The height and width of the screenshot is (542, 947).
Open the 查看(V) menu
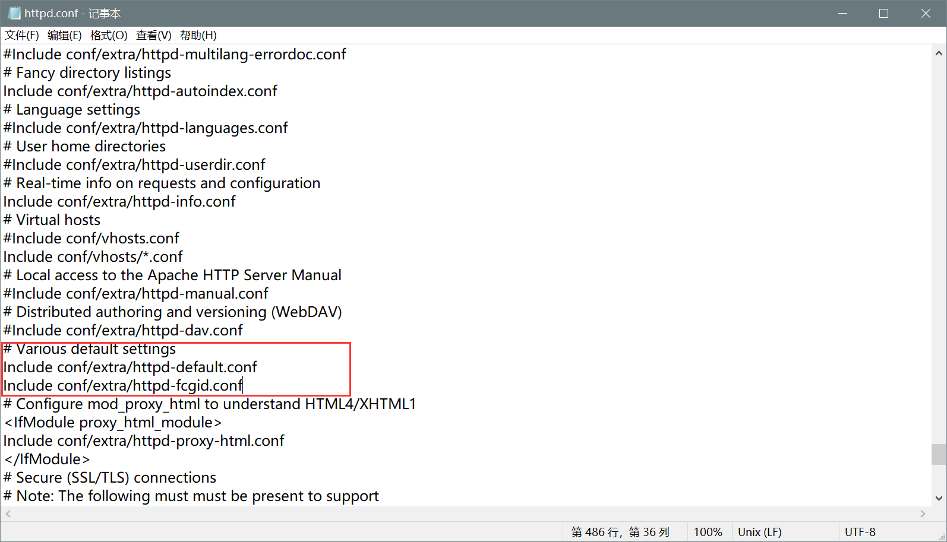click(154, 36)
